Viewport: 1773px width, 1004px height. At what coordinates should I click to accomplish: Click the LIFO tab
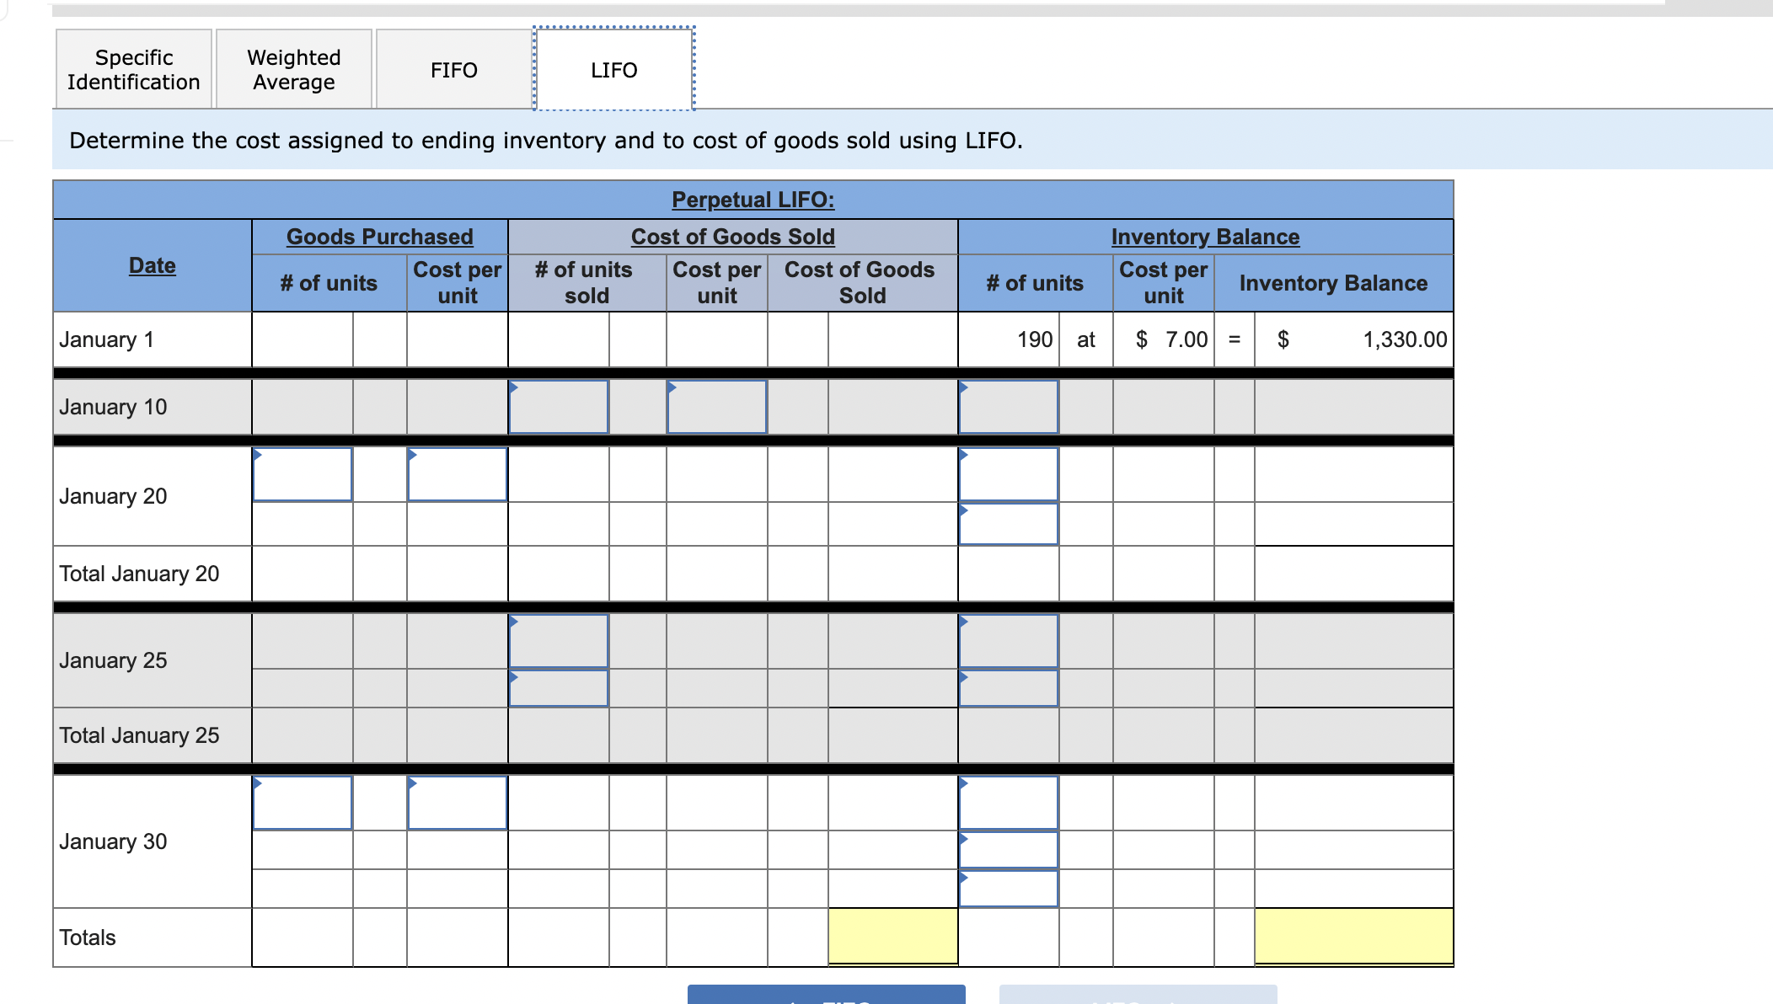[x=613, y=70]
